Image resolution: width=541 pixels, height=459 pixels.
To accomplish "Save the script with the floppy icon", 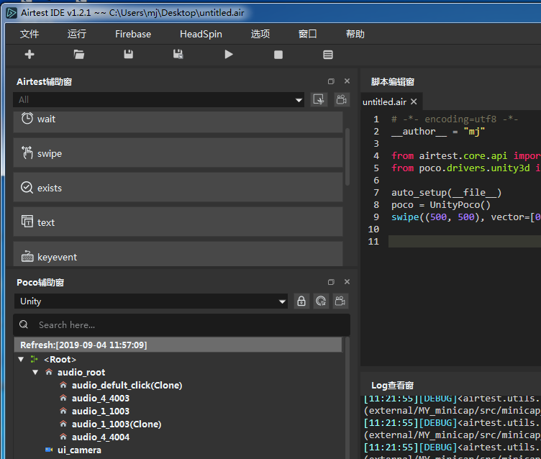I will click(128, 55).
